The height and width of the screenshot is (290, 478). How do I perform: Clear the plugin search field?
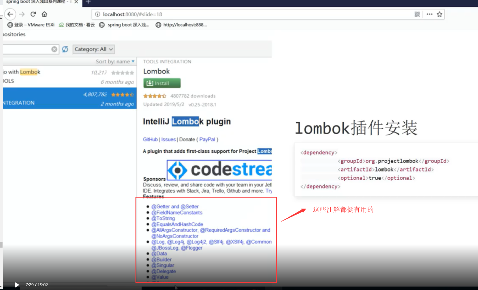click(x=54, y=49)
